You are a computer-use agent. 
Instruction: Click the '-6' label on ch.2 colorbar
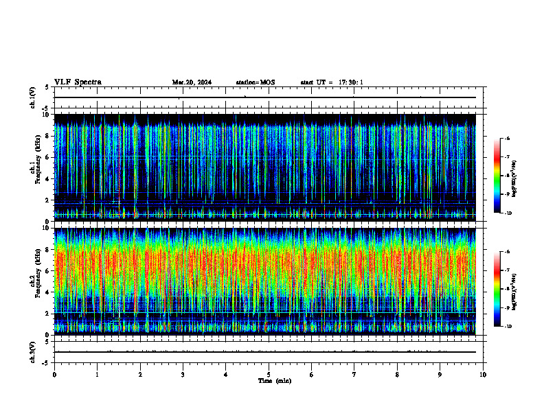(x=508, y=252)
